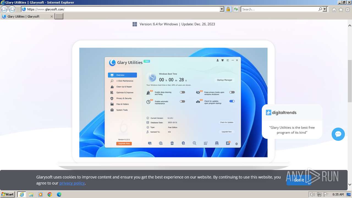Click the orange Upgrade Now button
Viewport: 352px width, 198px height.
tap(124, 144)
